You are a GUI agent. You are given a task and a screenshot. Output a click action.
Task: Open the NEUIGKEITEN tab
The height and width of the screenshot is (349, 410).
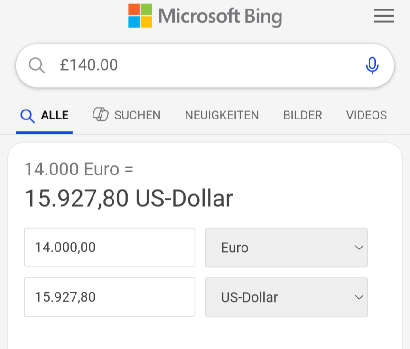click(222, 115)
